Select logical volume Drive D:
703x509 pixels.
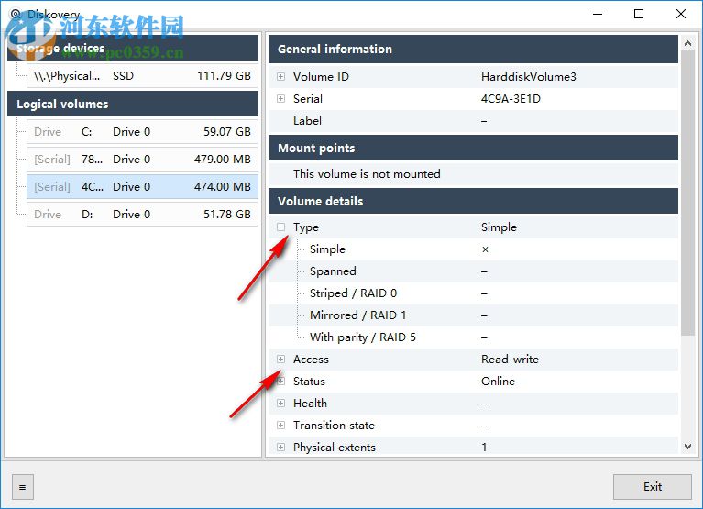tap(142, 215)
